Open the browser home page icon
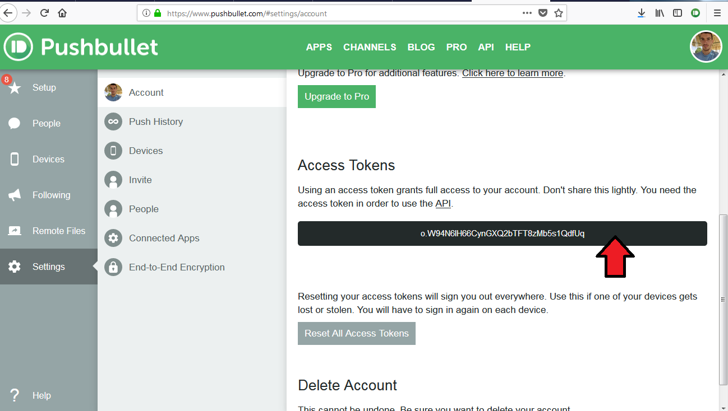Viewport: 728px width, 411px height. pos(62,13)
